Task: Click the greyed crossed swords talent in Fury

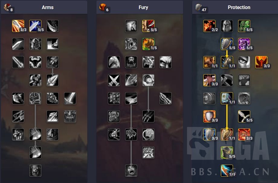Action: (x=114, y=80)
